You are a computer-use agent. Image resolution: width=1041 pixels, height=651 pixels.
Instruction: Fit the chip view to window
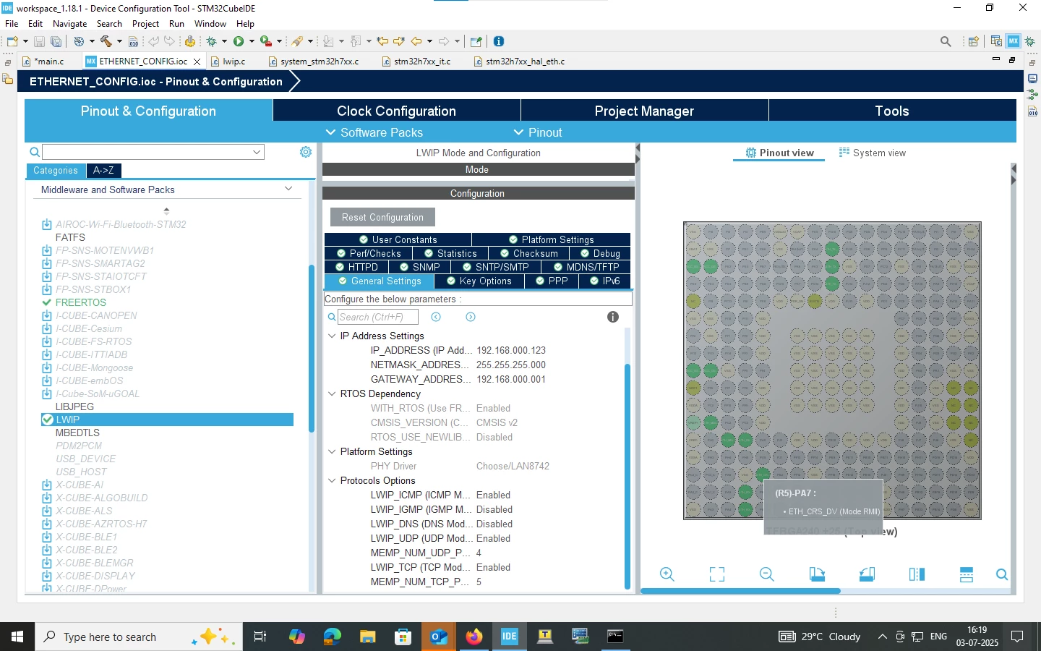click(x=717, y=574)
